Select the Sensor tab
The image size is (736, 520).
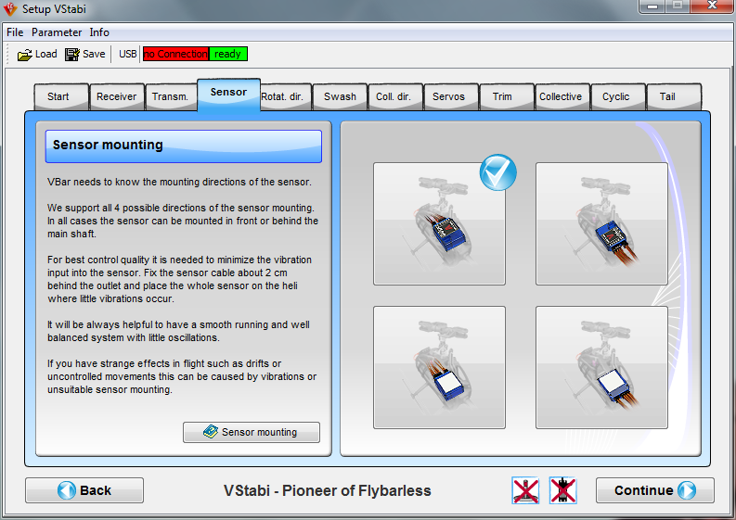coord(228,94)
